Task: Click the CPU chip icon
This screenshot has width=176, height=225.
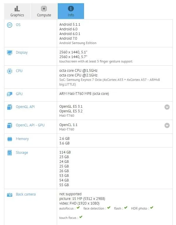Action: [9, 71]
